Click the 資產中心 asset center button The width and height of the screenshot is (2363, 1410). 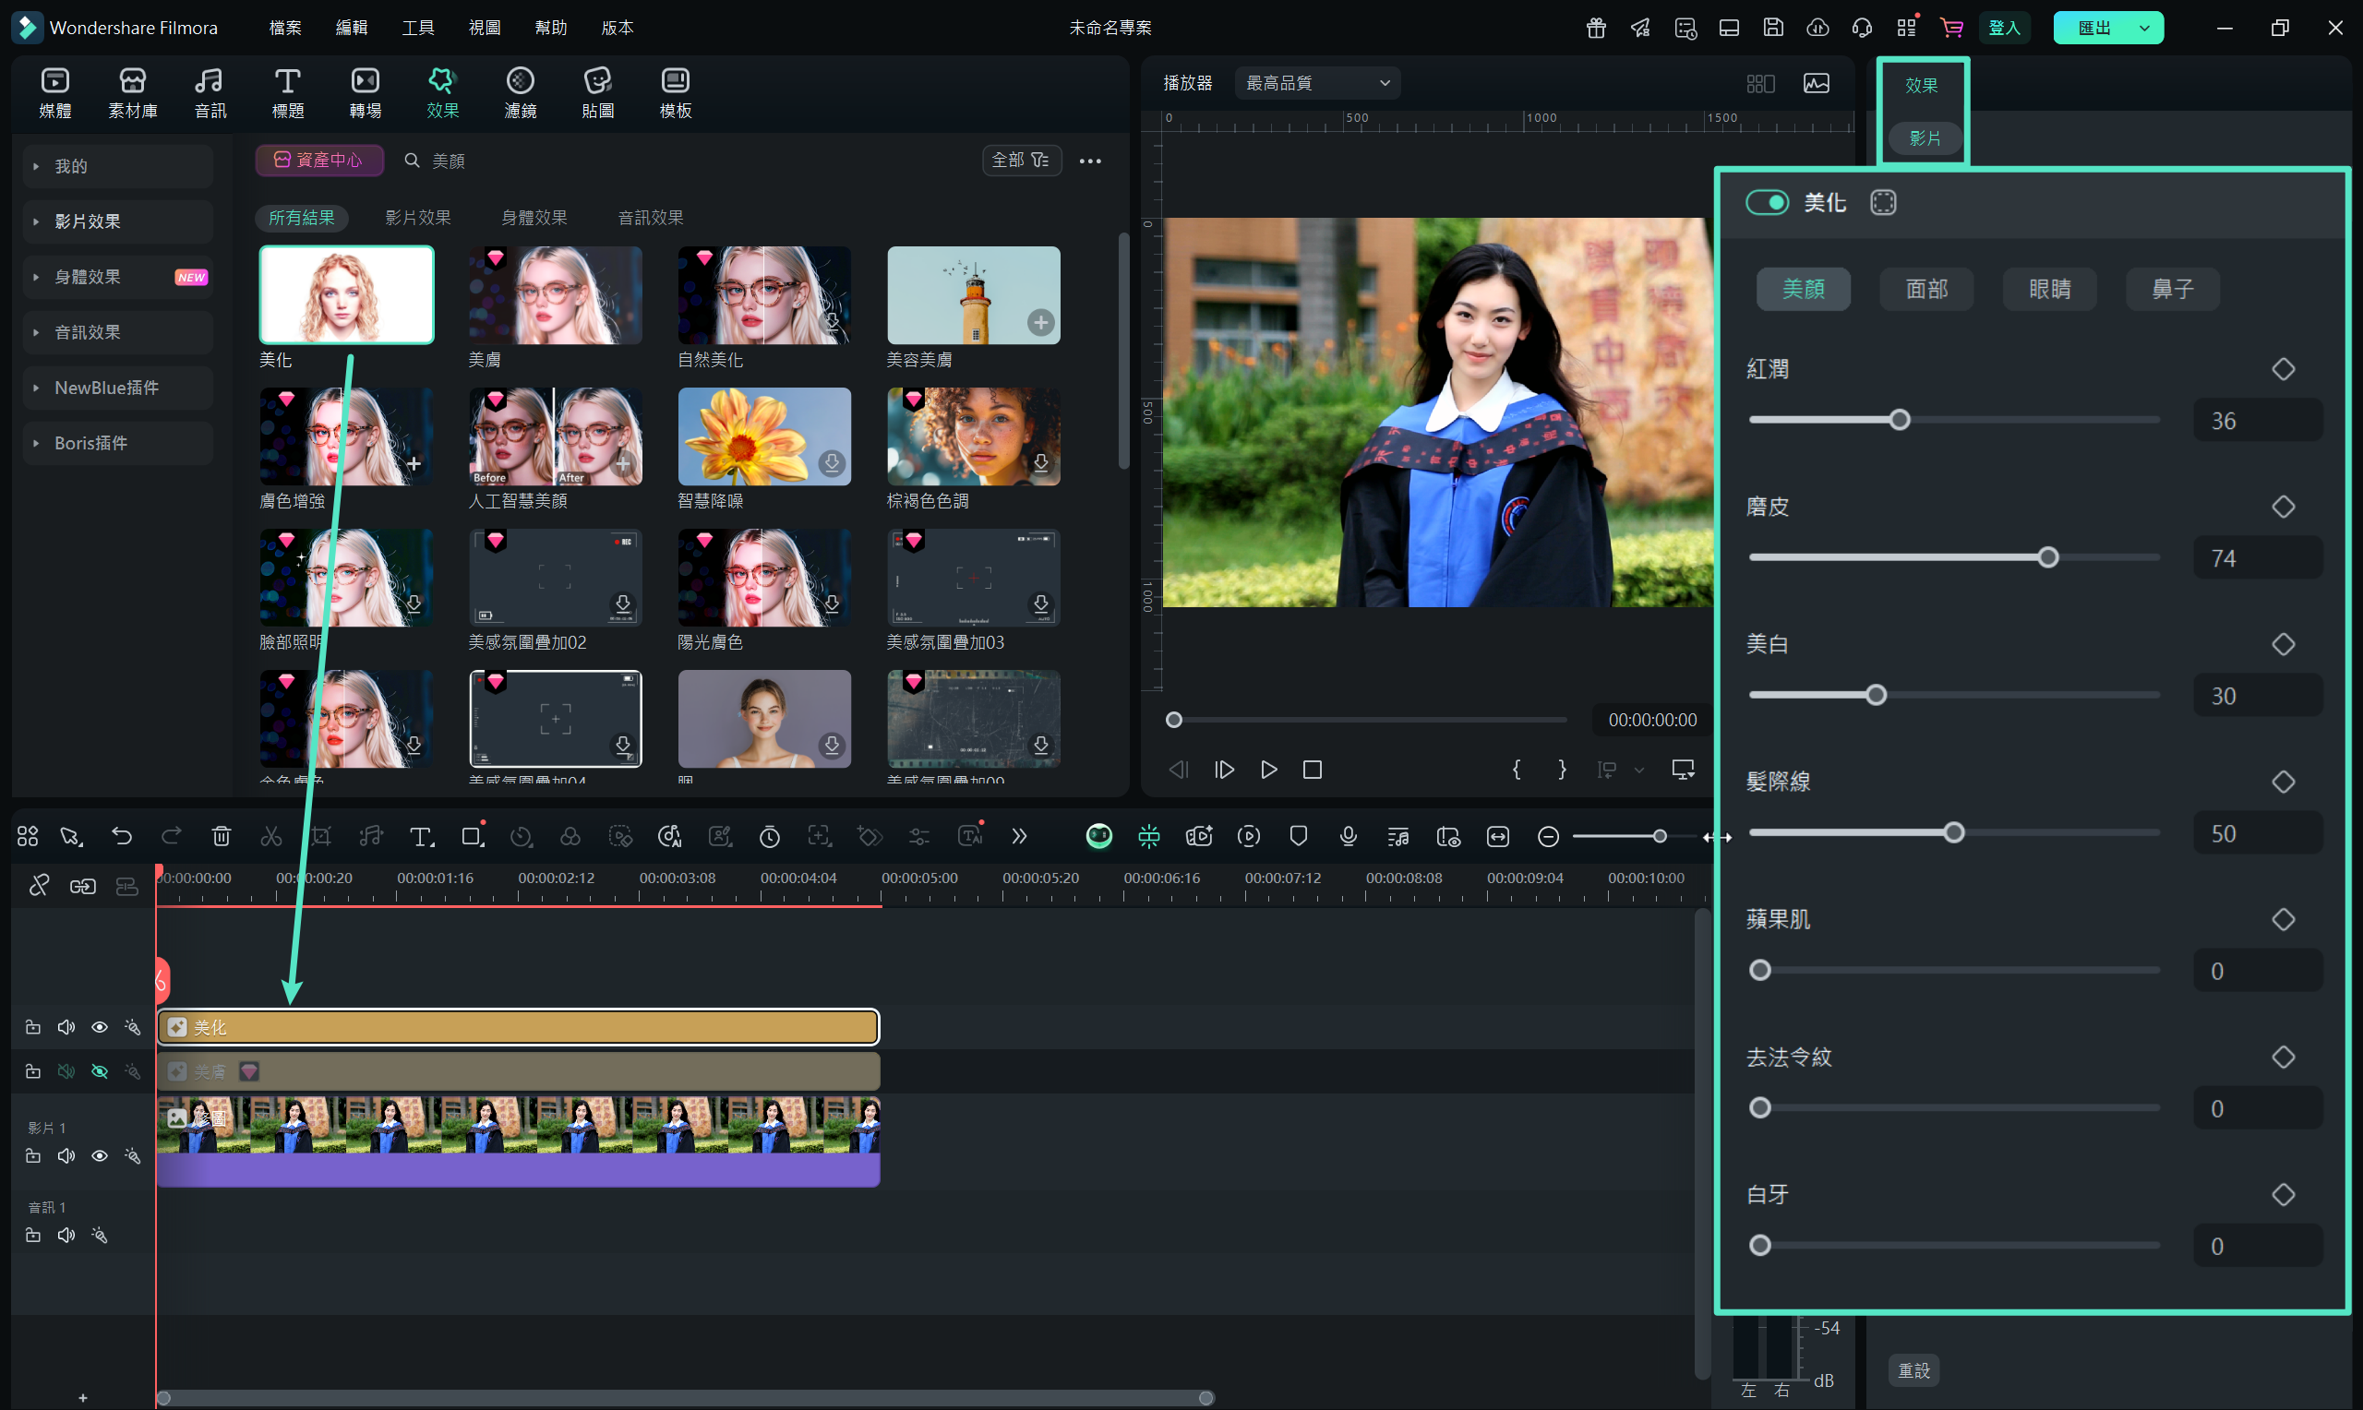coord(319,161)
